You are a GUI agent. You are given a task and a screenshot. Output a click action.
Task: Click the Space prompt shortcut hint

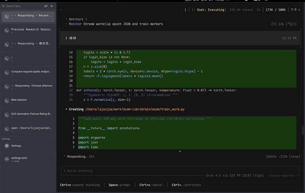119,185
